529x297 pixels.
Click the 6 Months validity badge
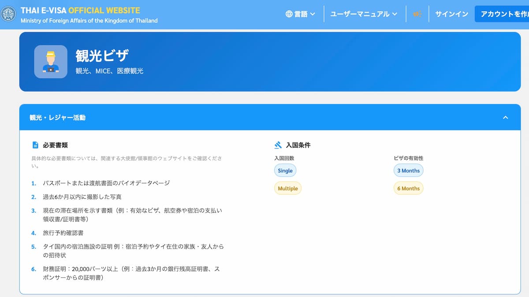tap(408, 188)
